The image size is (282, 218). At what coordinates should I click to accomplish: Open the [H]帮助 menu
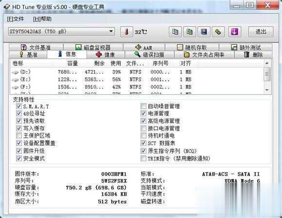(42, 19)
